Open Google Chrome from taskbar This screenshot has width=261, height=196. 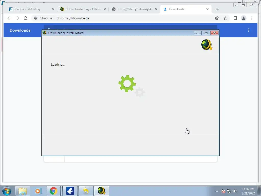tap(54, 191)
